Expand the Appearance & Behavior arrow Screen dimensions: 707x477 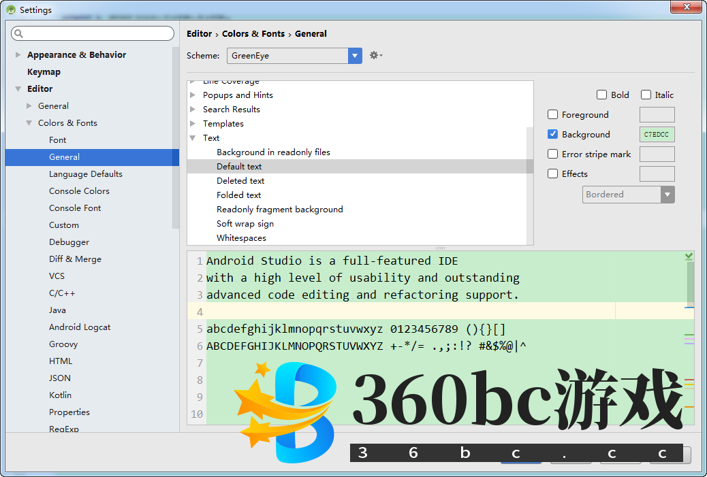click(x=18, y=54)
